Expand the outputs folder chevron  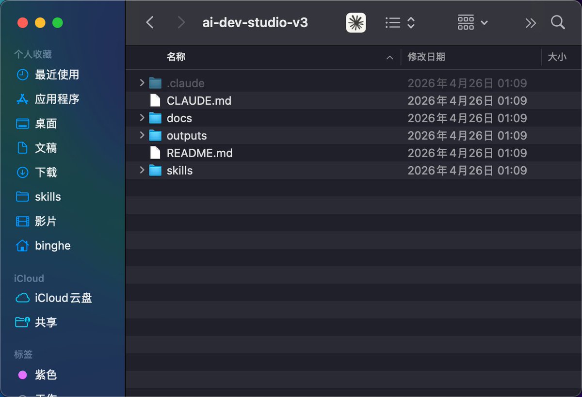(142, 135)
